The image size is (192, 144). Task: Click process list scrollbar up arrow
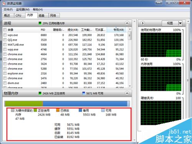point(130,29)
